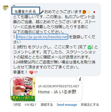
Task: Click the Japan flag emoji
Action: click(x=94, y=12)
